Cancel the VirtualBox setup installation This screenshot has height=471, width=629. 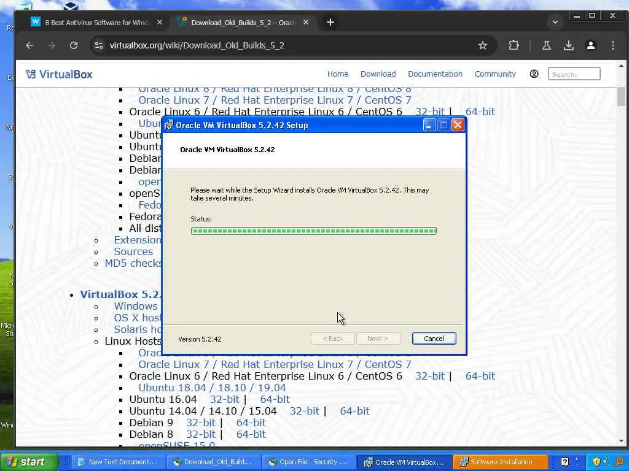pos(434,339)
